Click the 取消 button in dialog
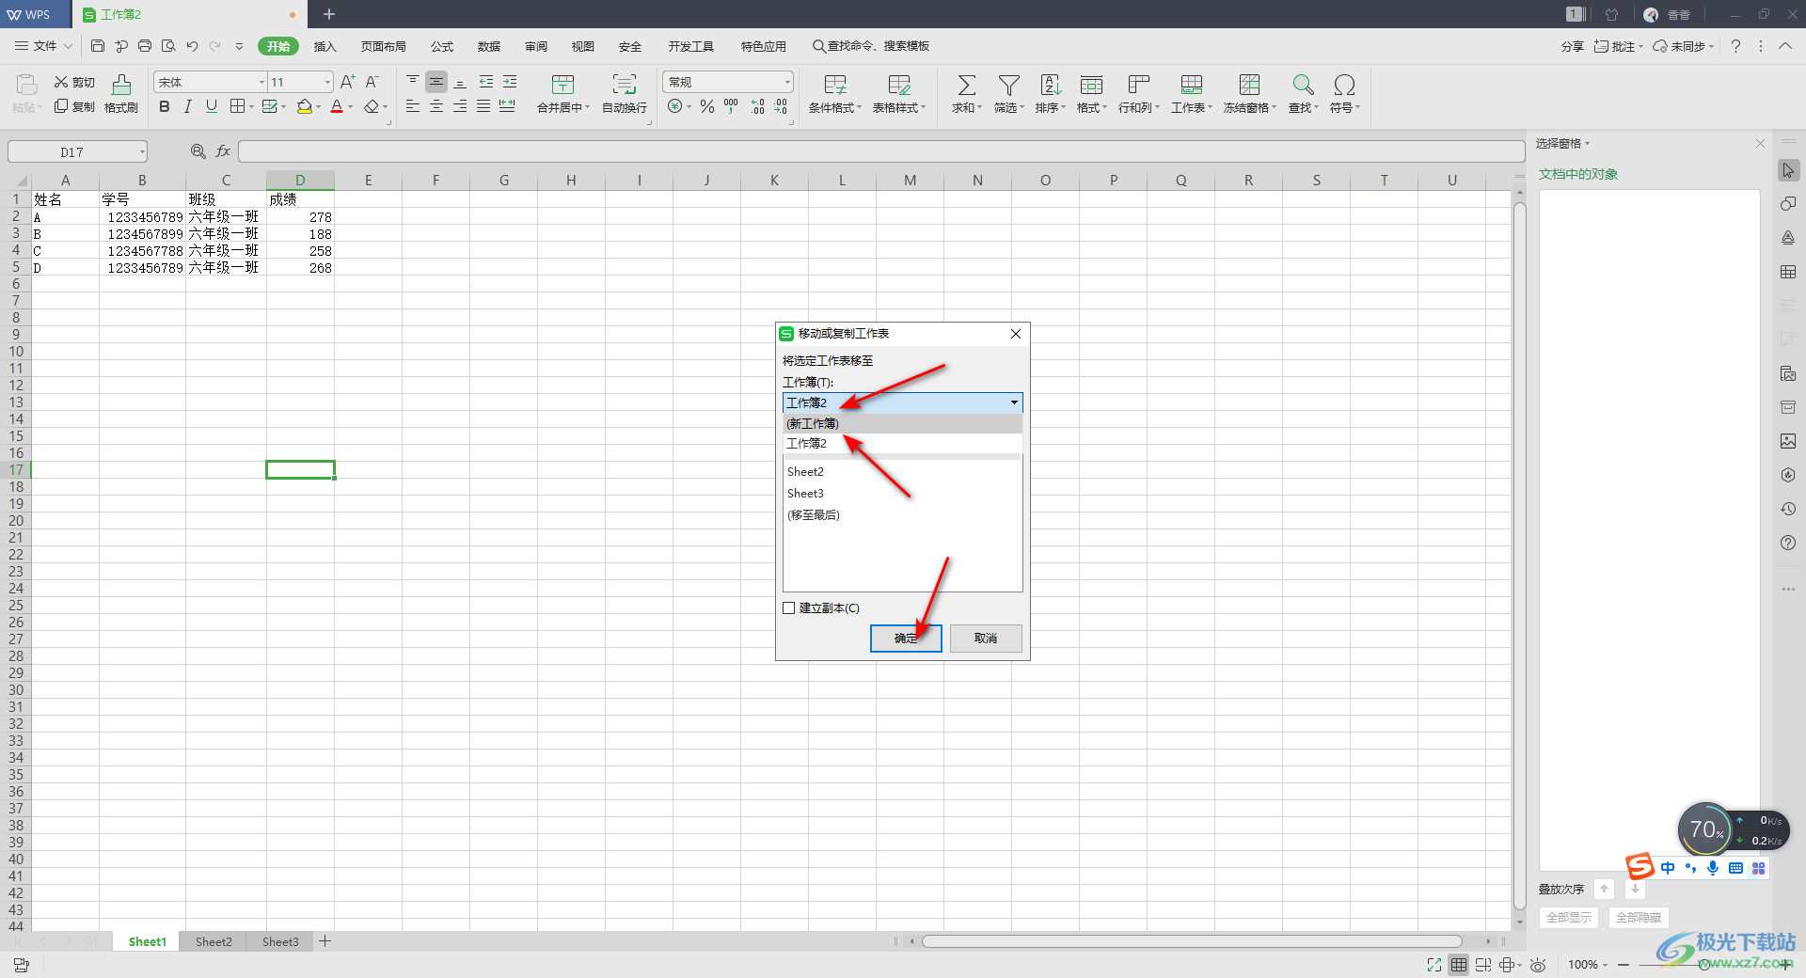 986,638
